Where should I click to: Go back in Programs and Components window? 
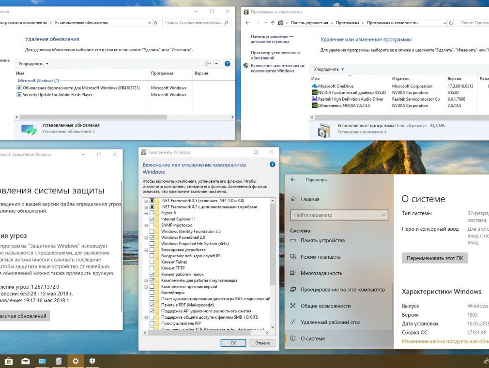pos(247,23)
